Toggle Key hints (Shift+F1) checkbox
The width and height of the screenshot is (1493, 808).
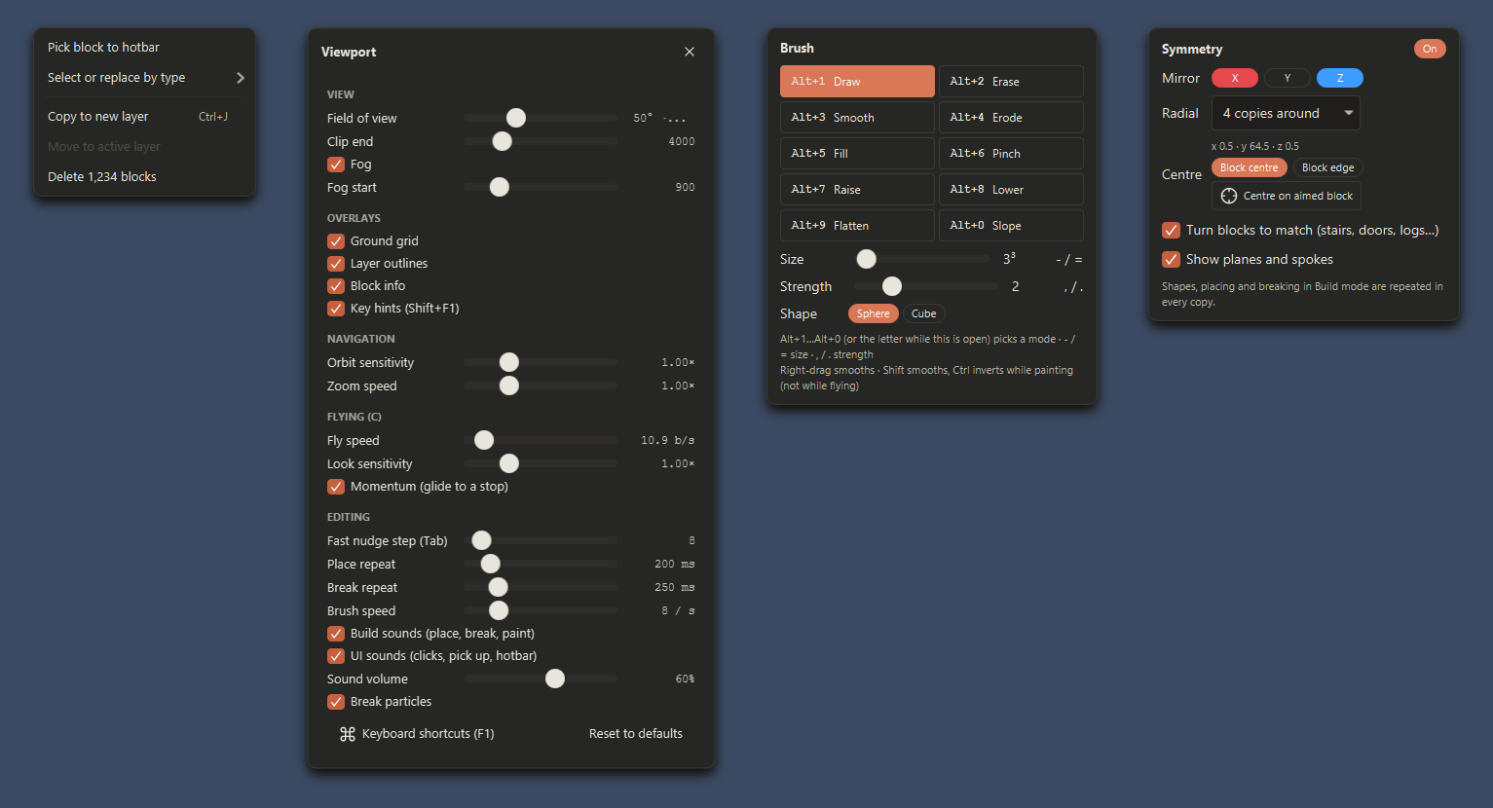coord(336,309)
